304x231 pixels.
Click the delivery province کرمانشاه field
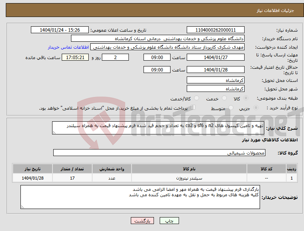(216, 80)
